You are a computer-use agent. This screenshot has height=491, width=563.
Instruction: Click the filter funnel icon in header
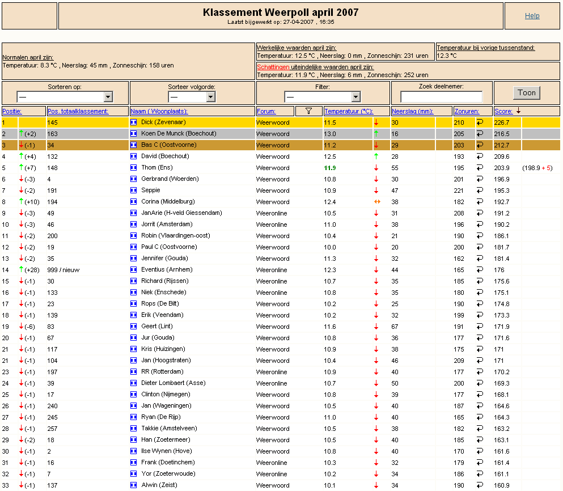tap(308, 111)
